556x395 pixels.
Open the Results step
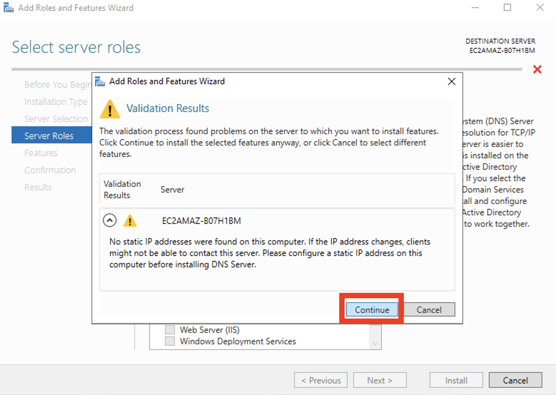[38, 187]
